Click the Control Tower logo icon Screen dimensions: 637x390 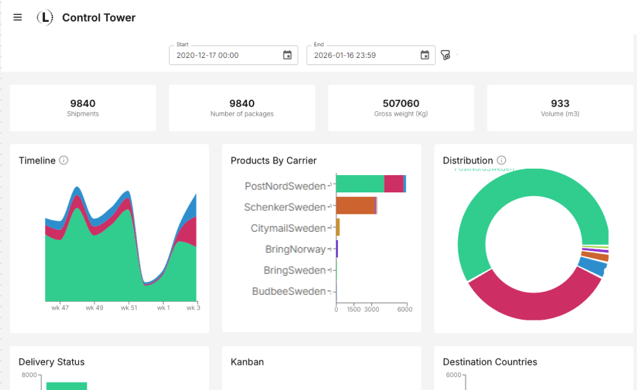point(44,17)
